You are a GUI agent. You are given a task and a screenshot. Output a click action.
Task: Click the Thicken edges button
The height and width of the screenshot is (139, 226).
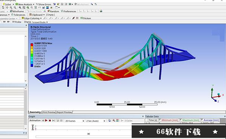(86, 18)
